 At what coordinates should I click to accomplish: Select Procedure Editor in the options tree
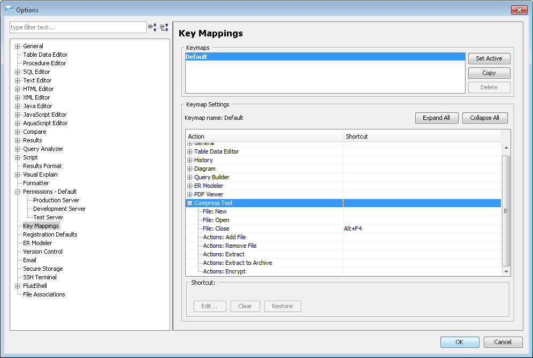tap(44, 63)
